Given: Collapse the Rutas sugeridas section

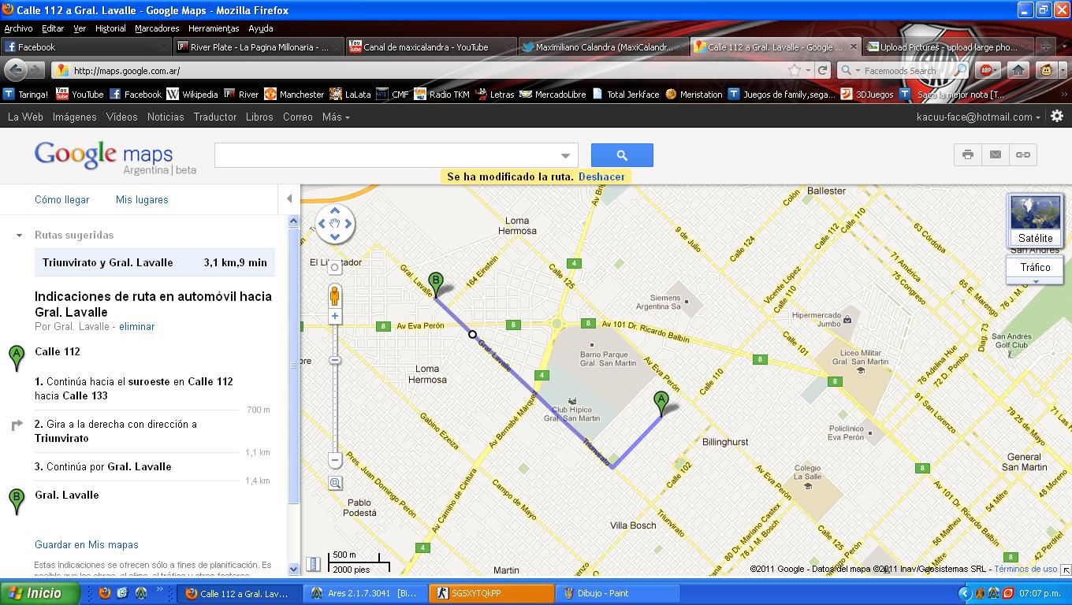Looking at the screenshot, I should [x=19, y=236].
